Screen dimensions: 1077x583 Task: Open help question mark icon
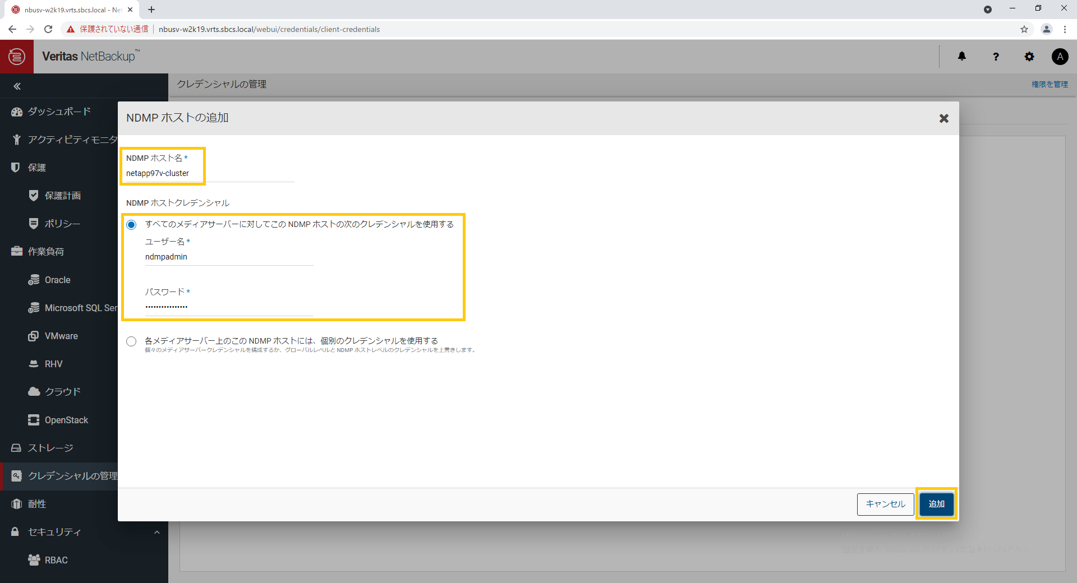tap(996, 57)
